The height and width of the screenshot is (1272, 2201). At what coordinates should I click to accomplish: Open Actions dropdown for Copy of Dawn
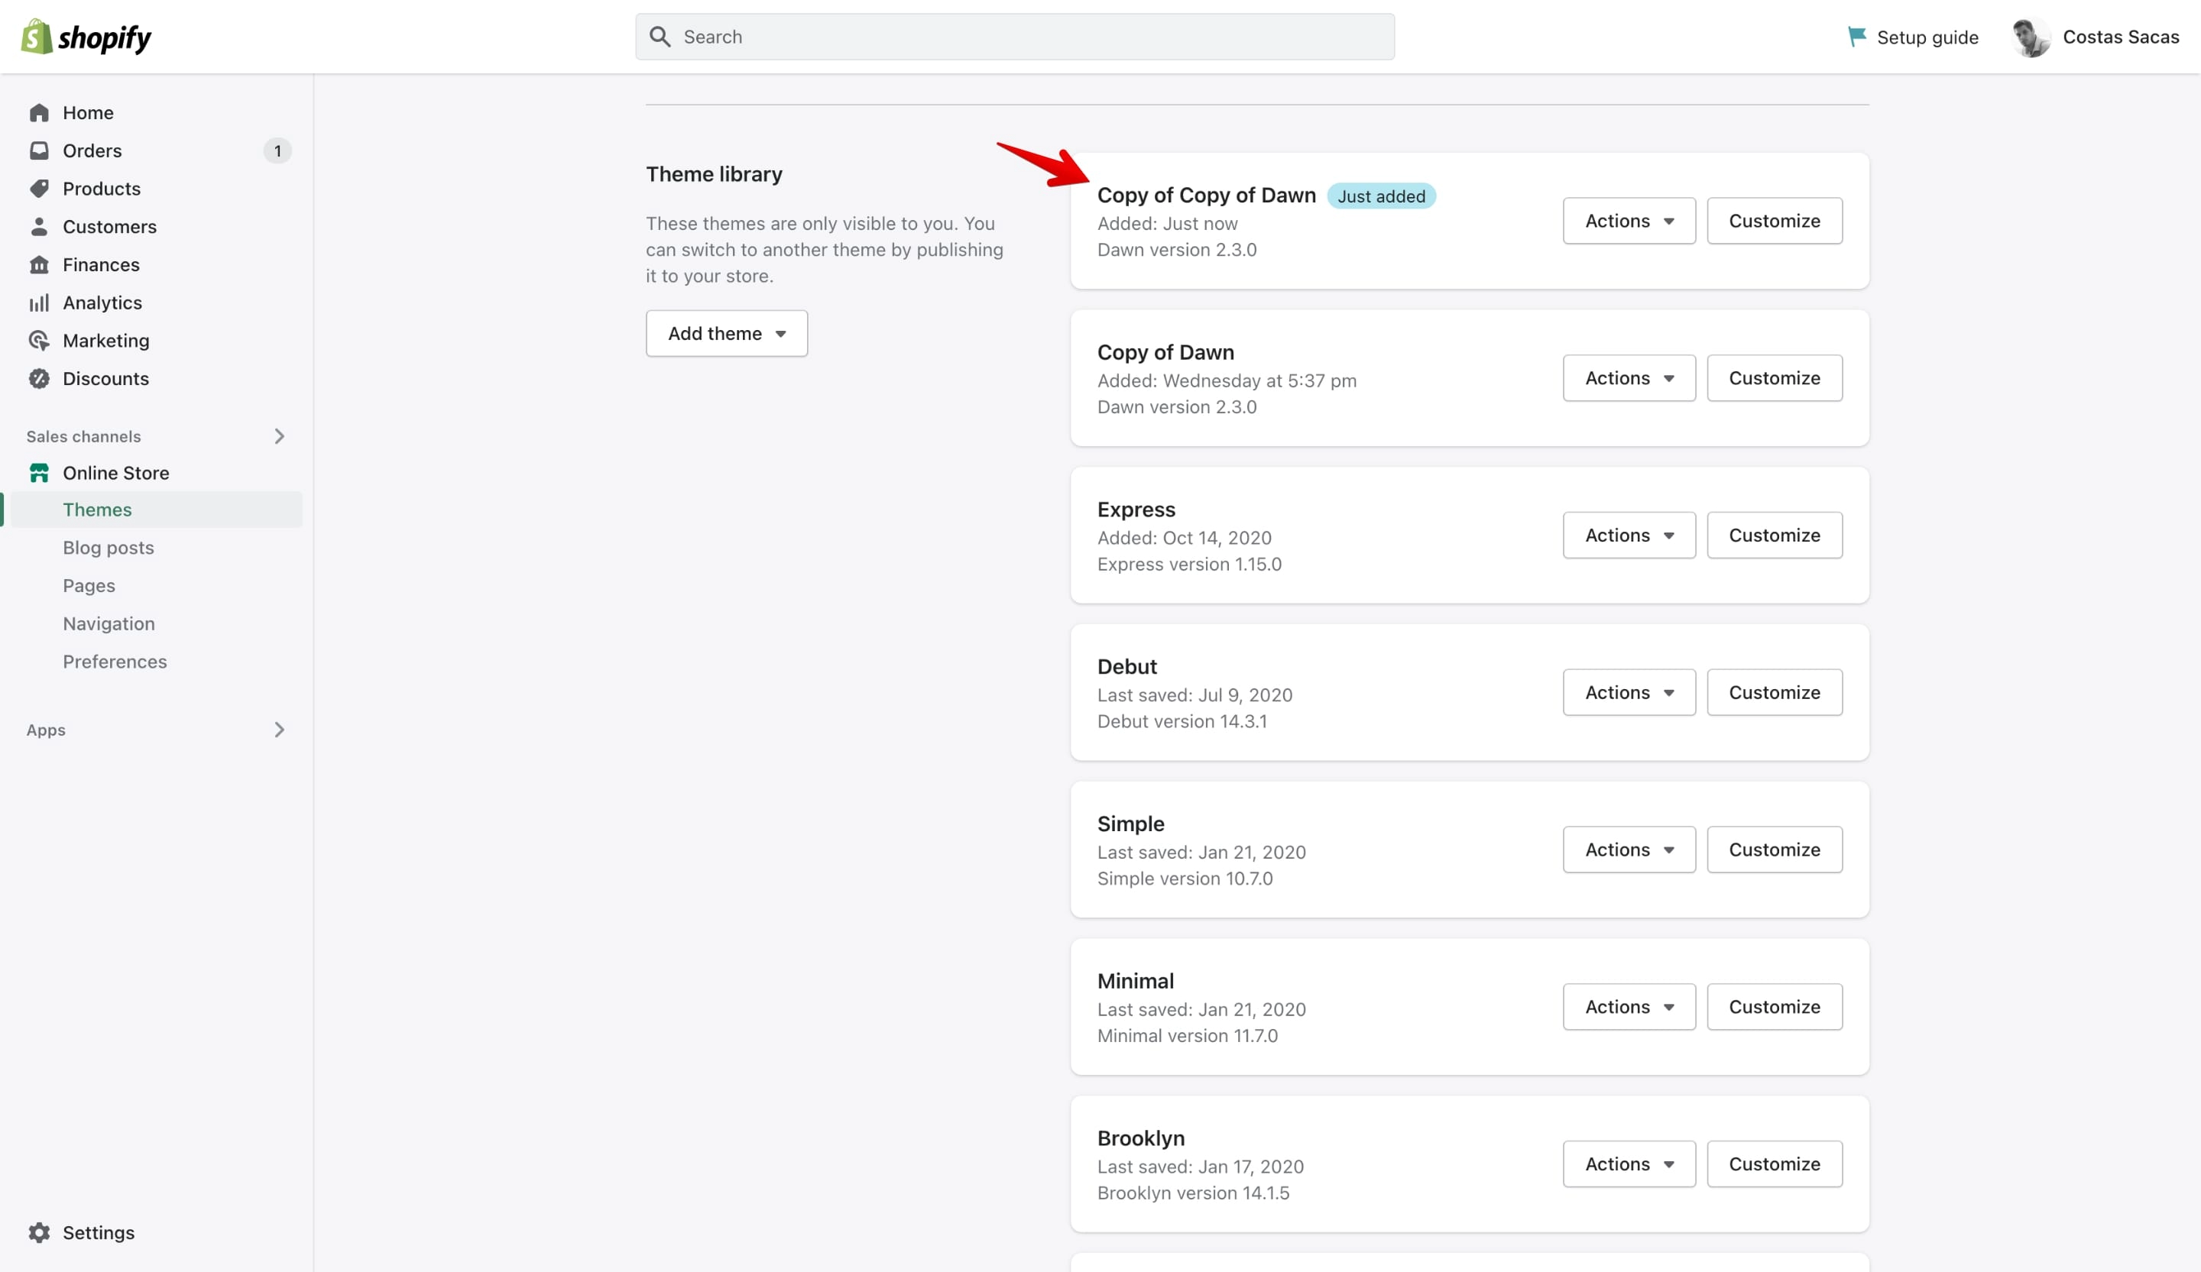coord(1629,378)
